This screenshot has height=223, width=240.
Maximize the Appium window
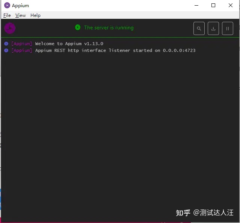click(213, 5)
